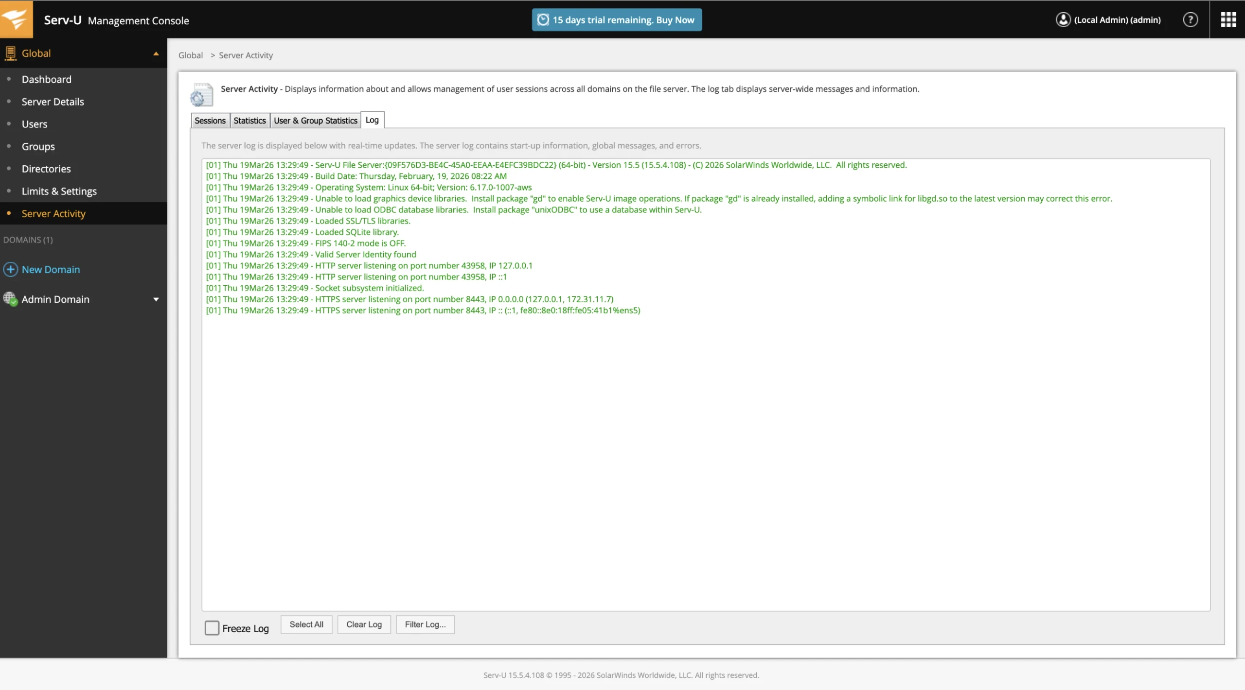This screenshot has height=690, width=1245.
Task: Click the 'Loaded SSL/TLS libraries' log line
Action: pyautogui.click(x=308, y=221)
